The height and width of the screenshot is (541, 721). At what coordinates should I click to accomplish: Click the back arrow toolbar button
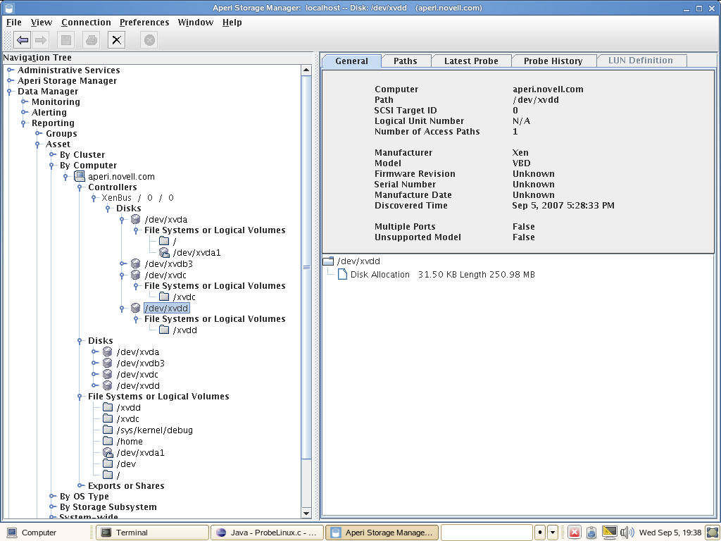click(x=23, y=40)
